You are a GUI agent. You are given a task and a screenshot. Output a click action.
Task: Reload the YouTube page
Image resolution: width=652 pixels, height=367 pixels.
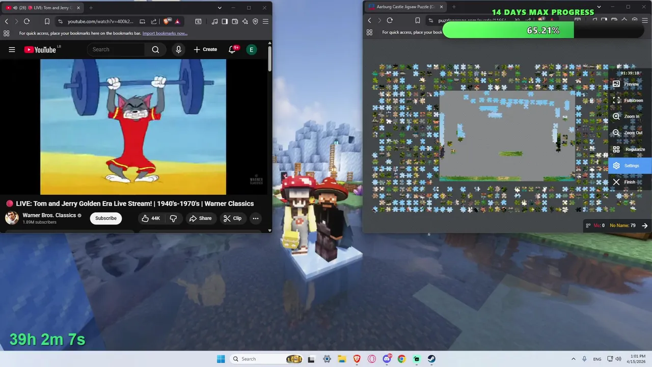pos(26,21)
